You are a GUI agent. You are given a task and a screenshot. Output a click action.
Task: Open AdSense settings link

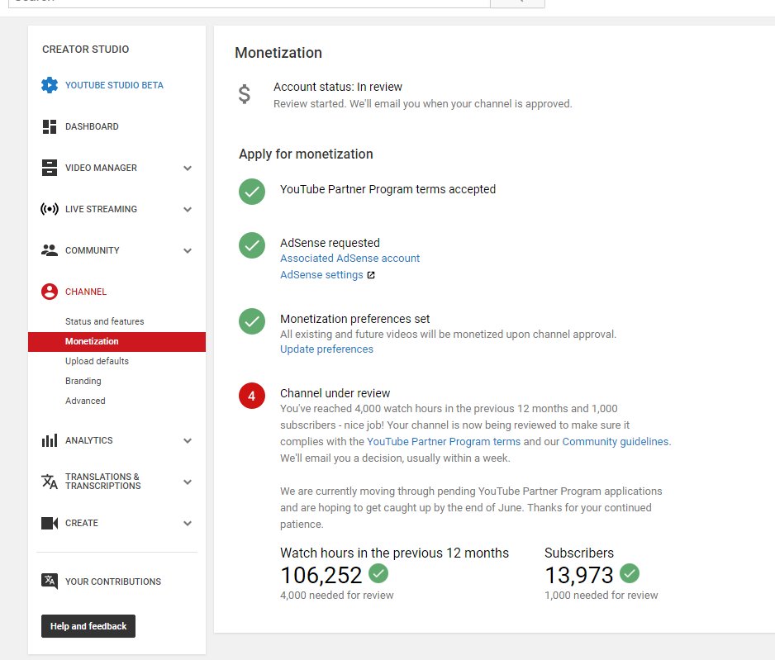coord(321,275)
